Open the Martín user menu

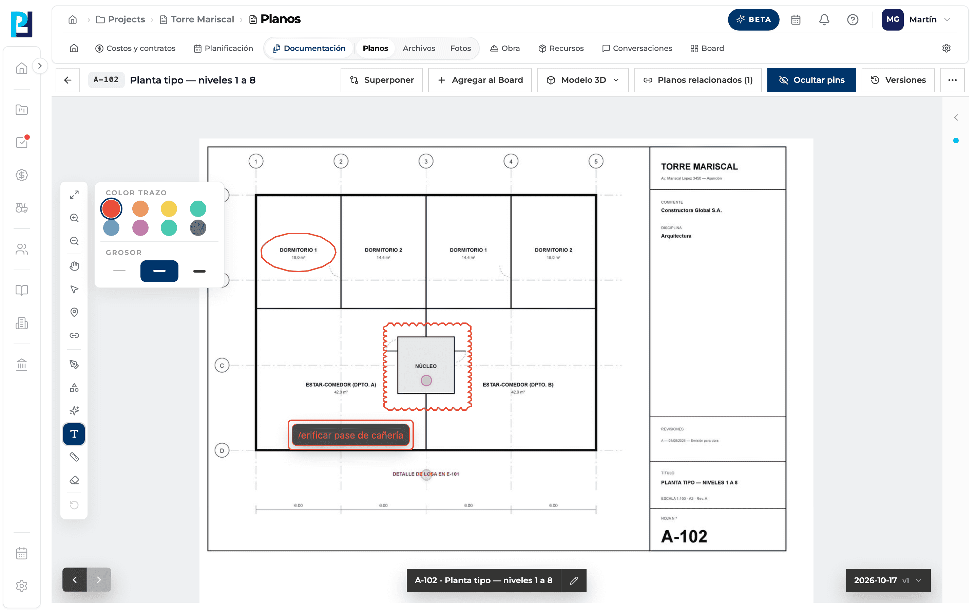(916, 19)
